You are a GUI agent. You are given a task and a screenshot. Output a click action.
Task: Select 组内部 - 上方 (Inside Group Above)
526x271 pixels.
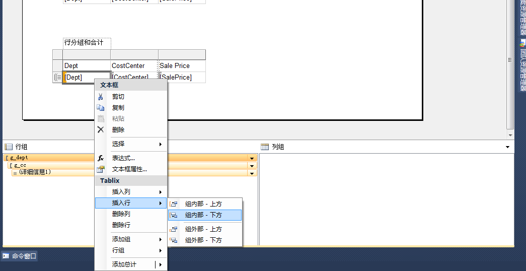(205, 204)
